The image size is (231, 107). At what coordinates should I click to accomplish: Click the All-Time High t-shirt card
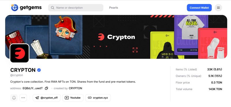(x=191, y=35)
